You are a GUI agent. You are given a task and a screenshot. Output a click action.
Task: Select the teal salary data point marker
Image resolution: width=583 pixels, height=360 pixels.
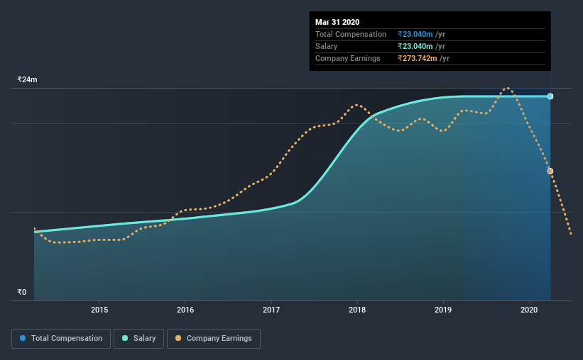click(550, 96)
